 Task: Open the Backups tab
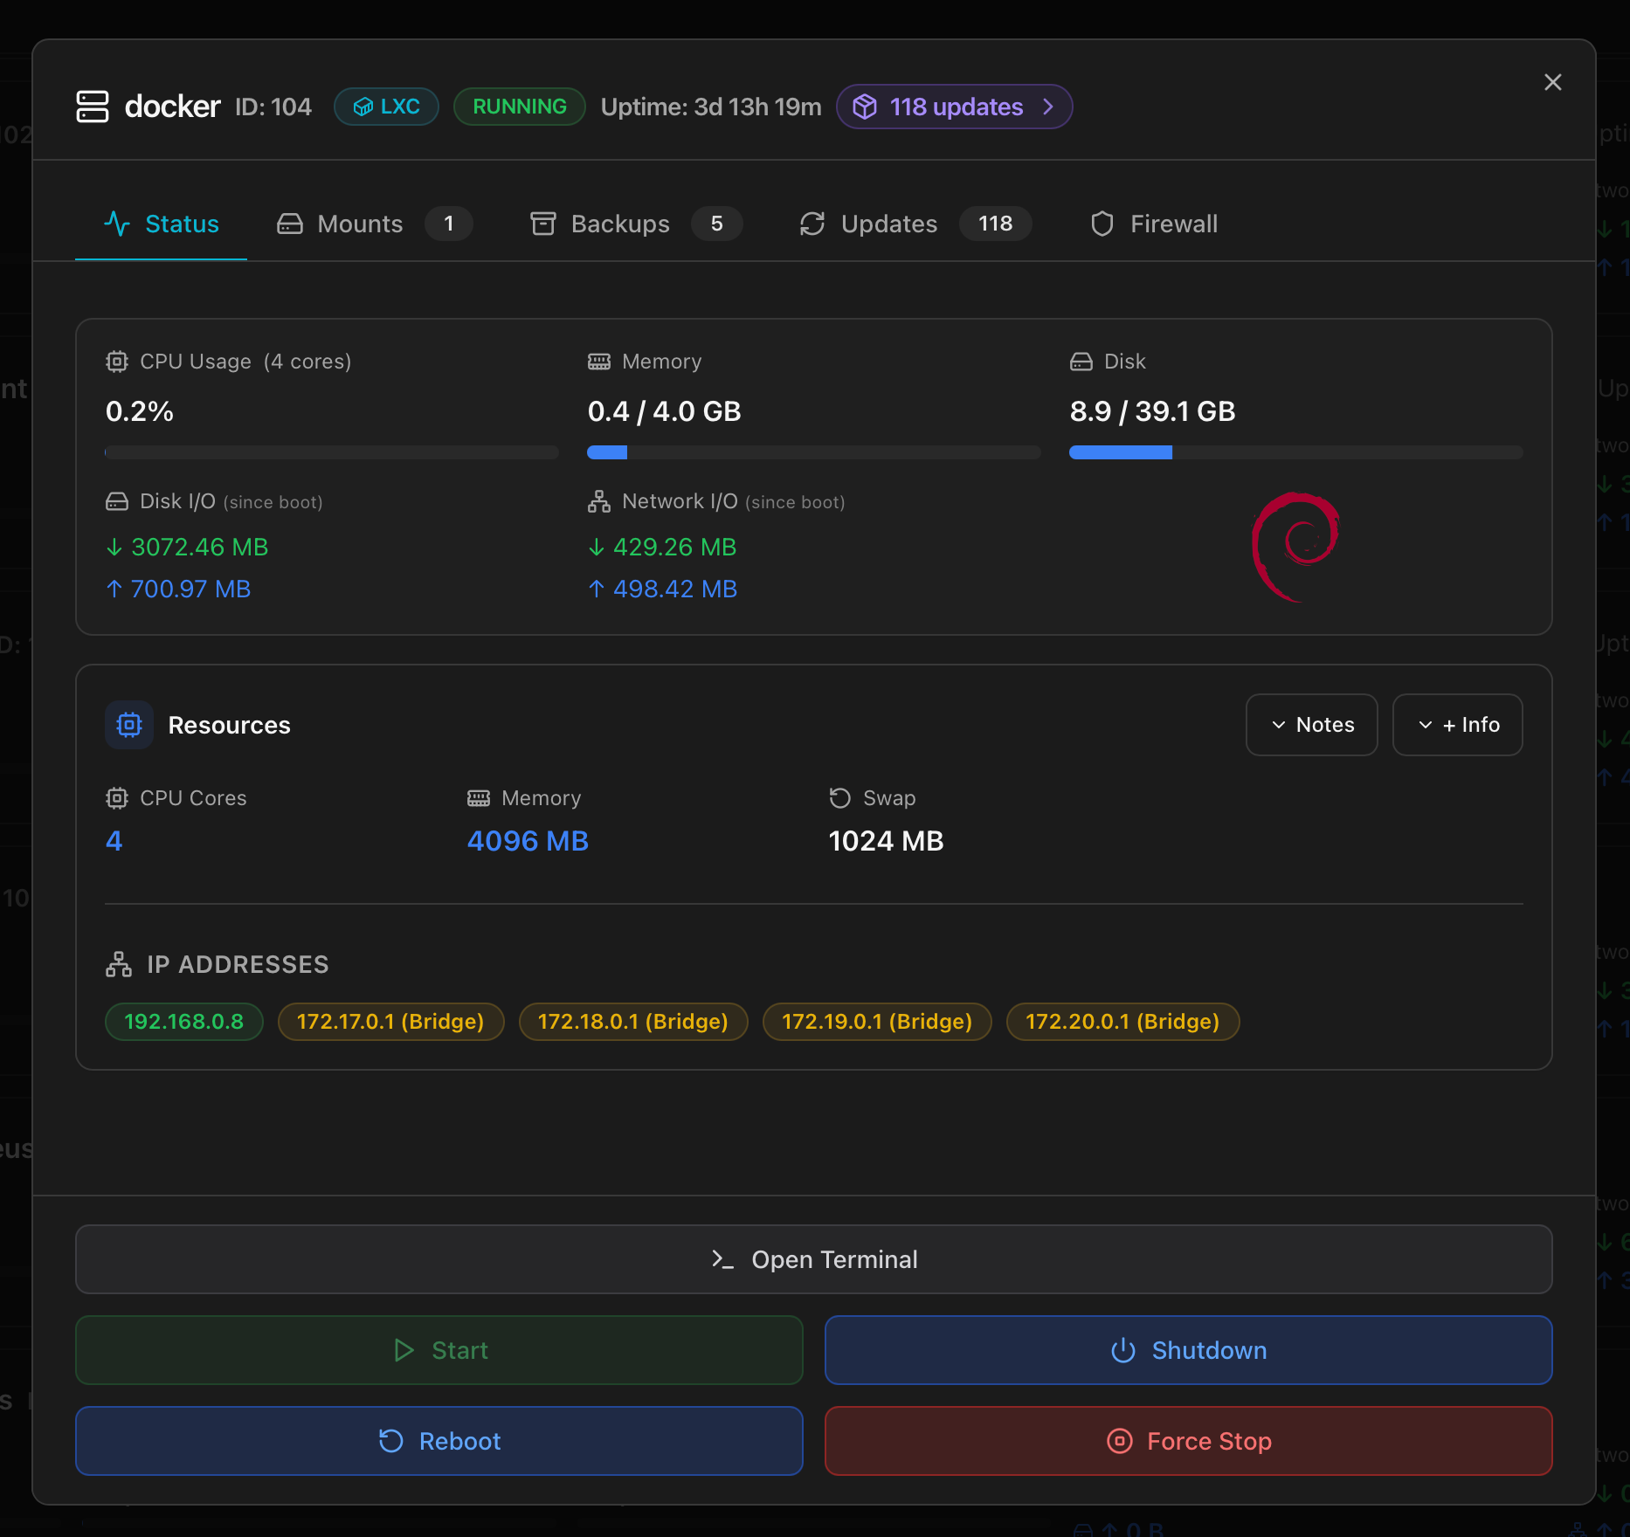coord(636,224)
